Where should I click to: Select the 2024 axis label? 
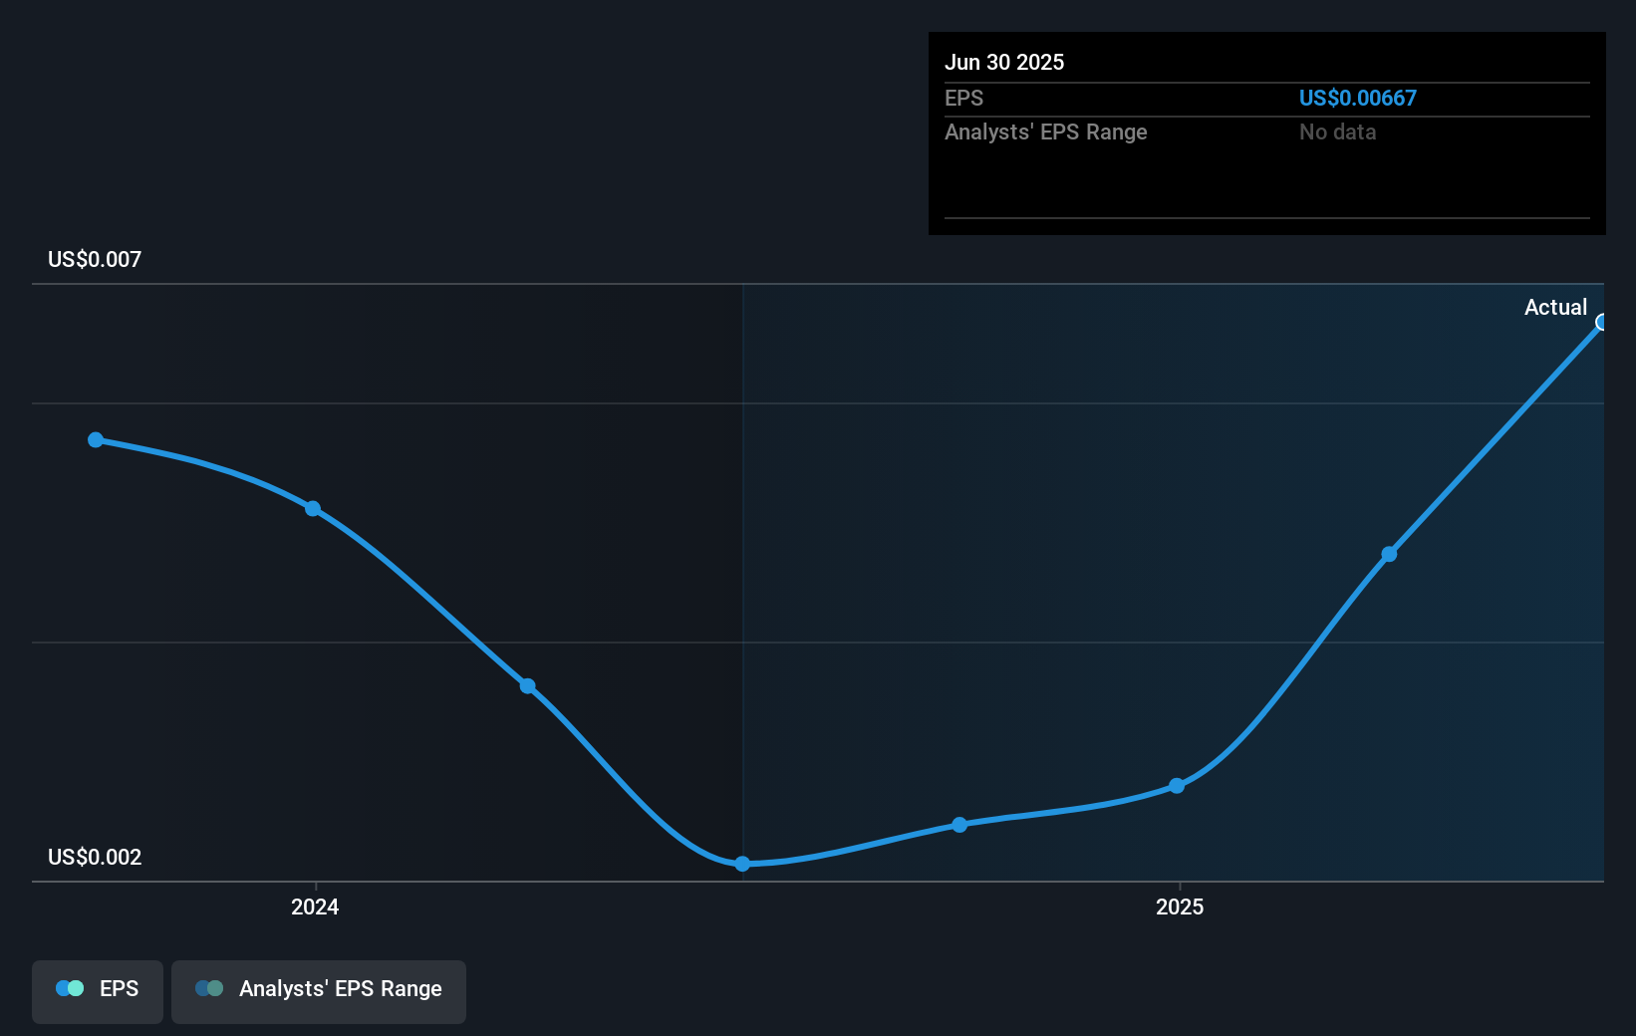(314, 907)
